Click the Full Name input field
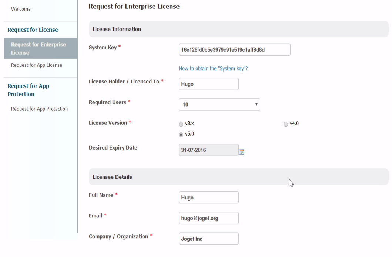Image resolution: width=392 pixels, height=257 pixels. click(208, 198)
